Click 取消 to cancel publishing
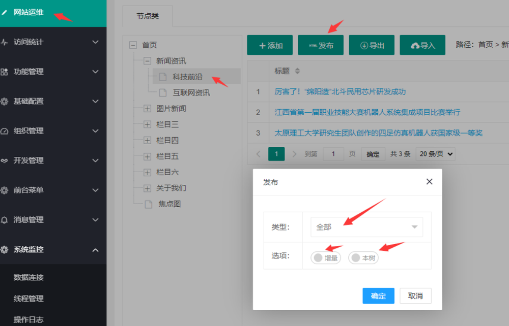 415,296
